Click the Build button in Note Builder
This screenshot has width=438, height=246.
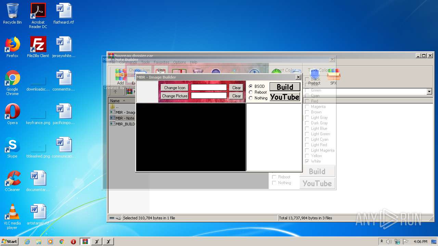[x=317, y=172]
